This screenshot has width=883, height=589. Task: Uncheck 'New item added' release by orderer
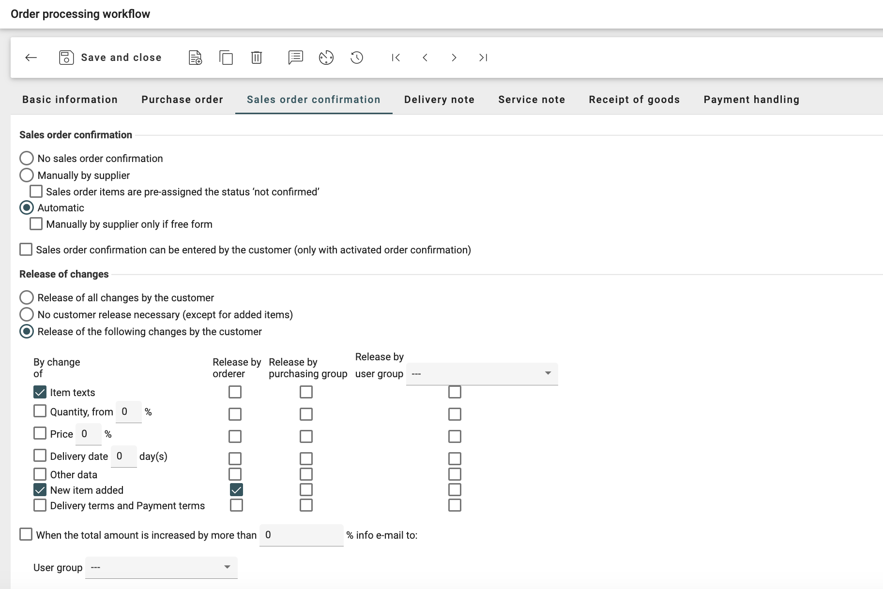tap(236, 490)
